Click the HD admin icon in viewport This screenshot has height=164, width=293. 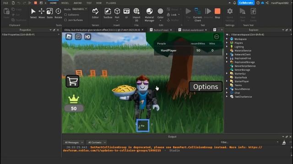point(87,36)
